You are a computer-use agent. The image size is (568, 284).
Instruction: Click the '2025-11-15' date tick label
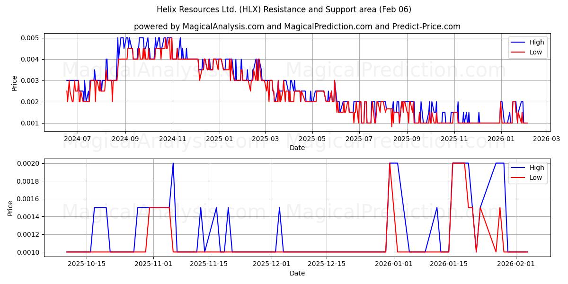point(208,265)
